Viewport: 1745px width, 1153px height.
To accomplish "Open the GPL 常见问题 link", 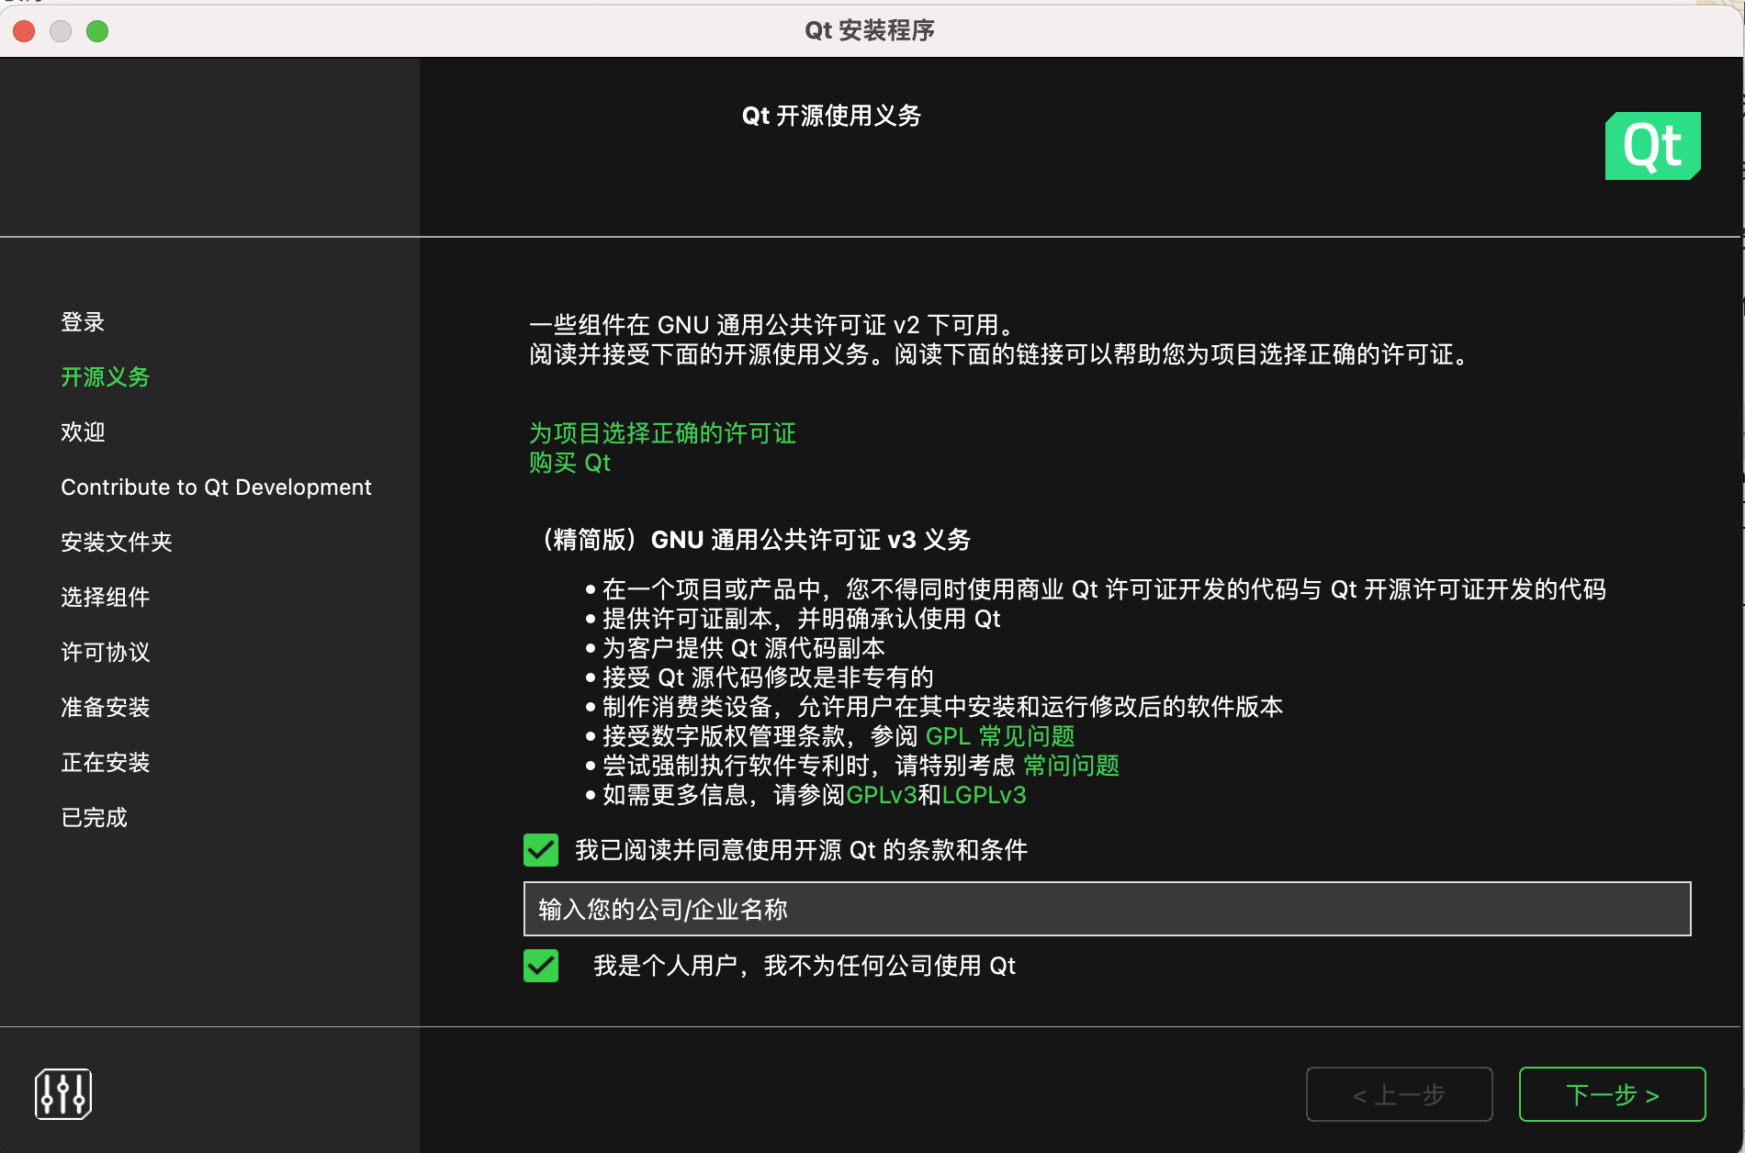I will 1000,736.
